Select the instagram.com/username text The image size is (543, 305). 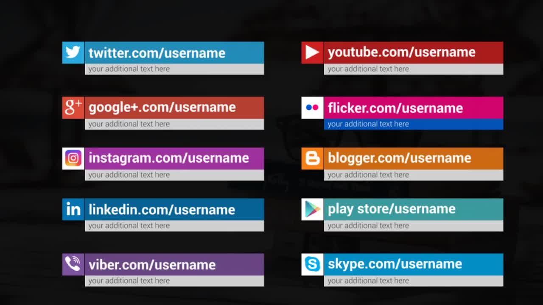(x=168, y=158)
